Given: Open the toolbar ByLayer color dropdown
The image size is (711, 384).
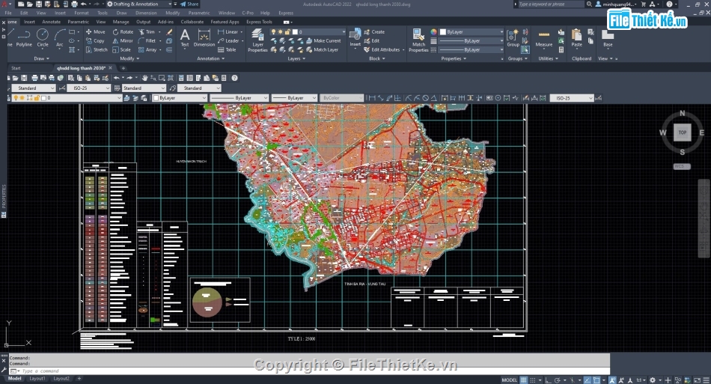Looking at the screenshot, I should click(180, 98).
